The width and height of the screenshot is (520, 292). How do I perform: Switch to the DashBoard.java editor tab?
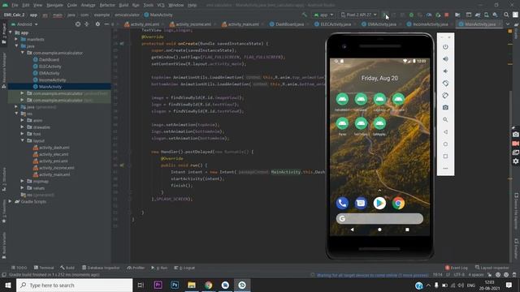click(x=287, y=24)
